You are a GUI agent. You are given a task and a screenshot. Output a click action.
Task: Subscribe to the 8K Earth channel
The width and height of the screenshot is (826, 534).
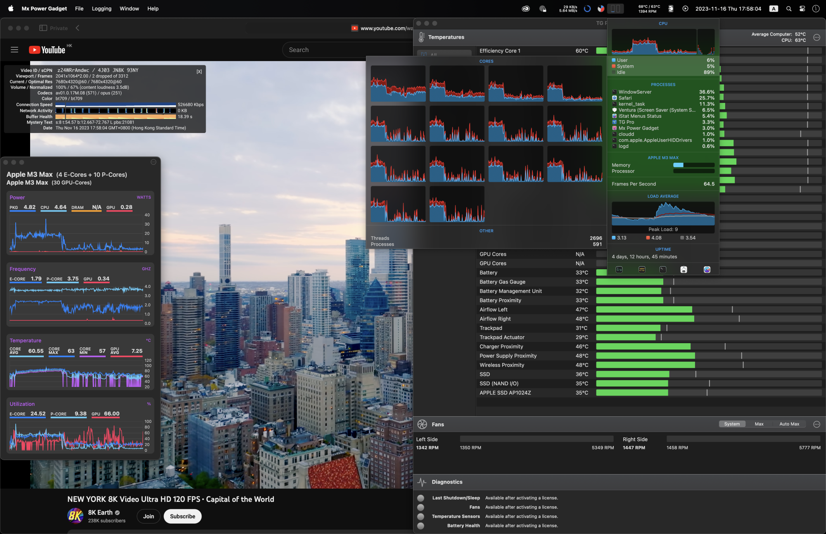[x=183, y=516]
